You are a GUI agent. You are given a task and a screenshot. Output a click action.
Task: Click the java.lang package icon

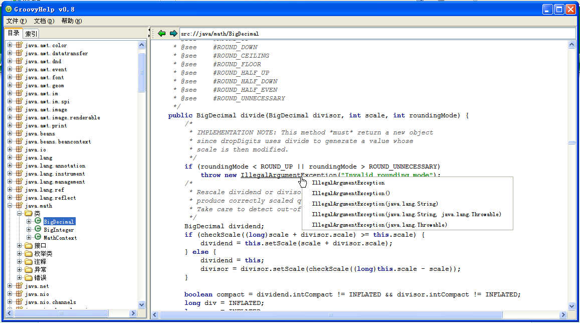click(19, 157)
